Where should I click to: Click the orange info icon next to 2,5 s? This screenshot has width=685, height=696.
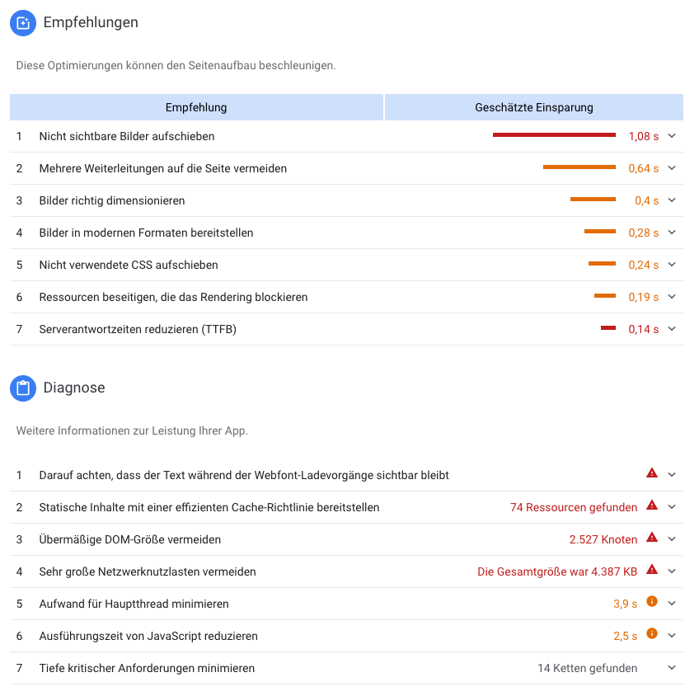pyautogui.click(x=651, y=633)
